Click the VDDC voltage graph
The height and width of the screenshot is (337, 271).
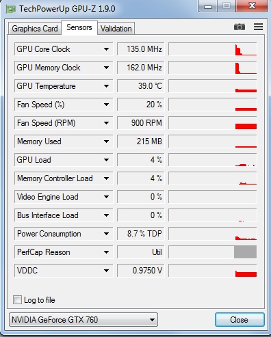[x=213, y=271]
